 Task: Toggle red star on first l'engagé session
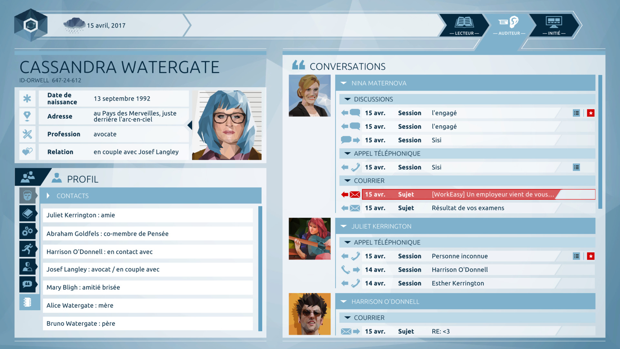click(591, 113)
